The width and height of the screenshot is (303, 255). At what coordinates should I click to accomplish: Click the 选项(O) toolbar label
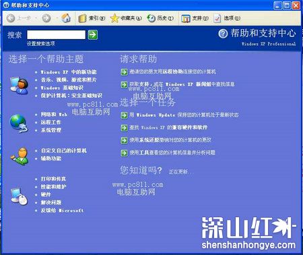point(232,18)
